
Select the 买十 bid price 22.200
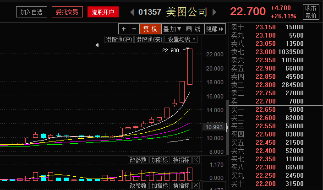click(266, 184)
